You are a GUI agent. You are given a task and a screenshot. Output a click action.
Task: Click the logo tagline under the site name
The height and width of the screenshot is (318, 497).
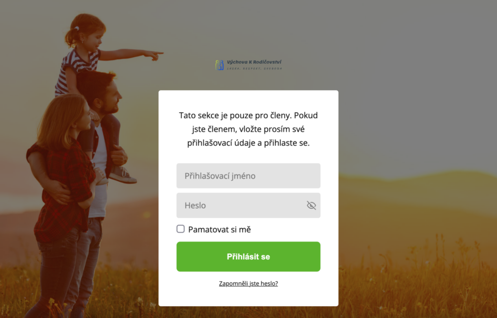coord(254,69)
